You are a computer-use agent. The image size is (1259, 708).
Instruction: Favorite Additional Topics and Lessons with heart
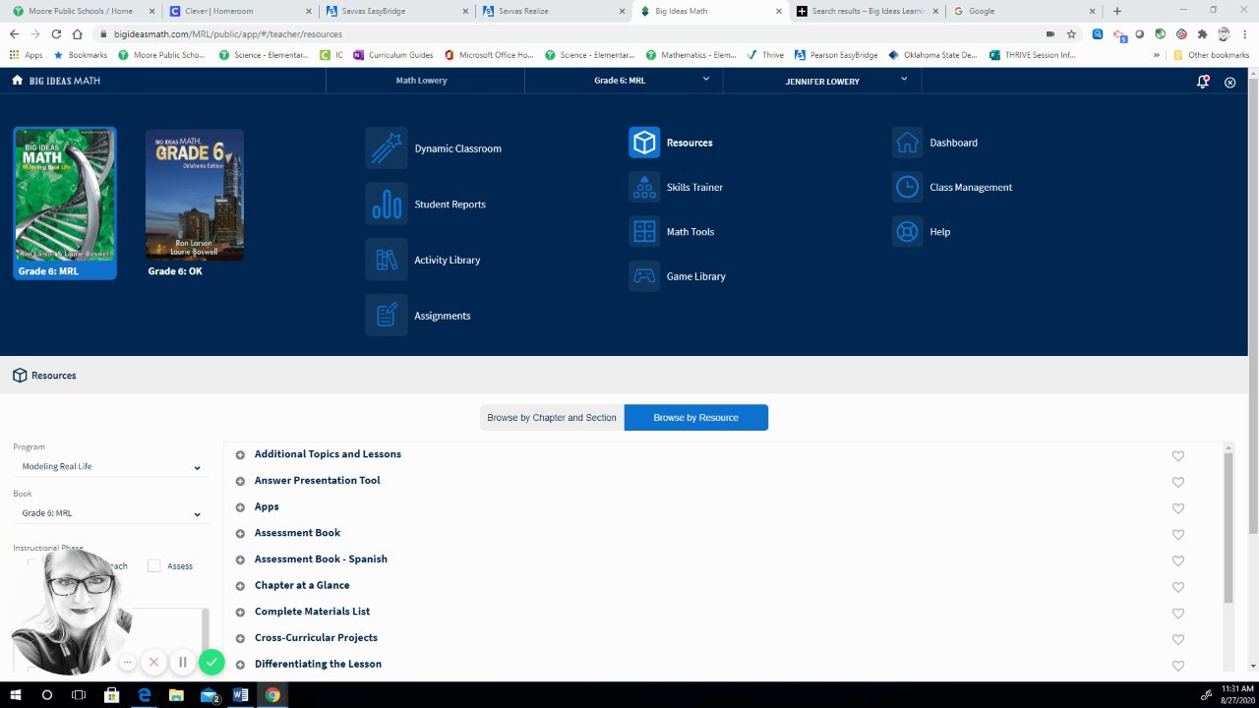click(x=1178, y=456)
